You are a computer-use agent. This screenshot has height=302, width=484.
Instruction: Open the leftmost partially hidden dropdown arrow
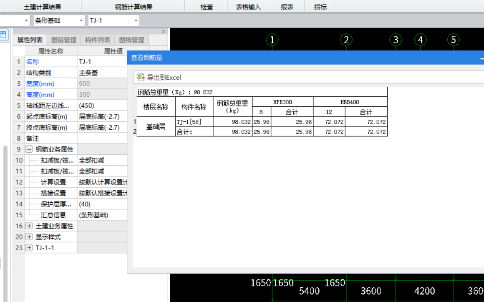(x=26, y=21)
